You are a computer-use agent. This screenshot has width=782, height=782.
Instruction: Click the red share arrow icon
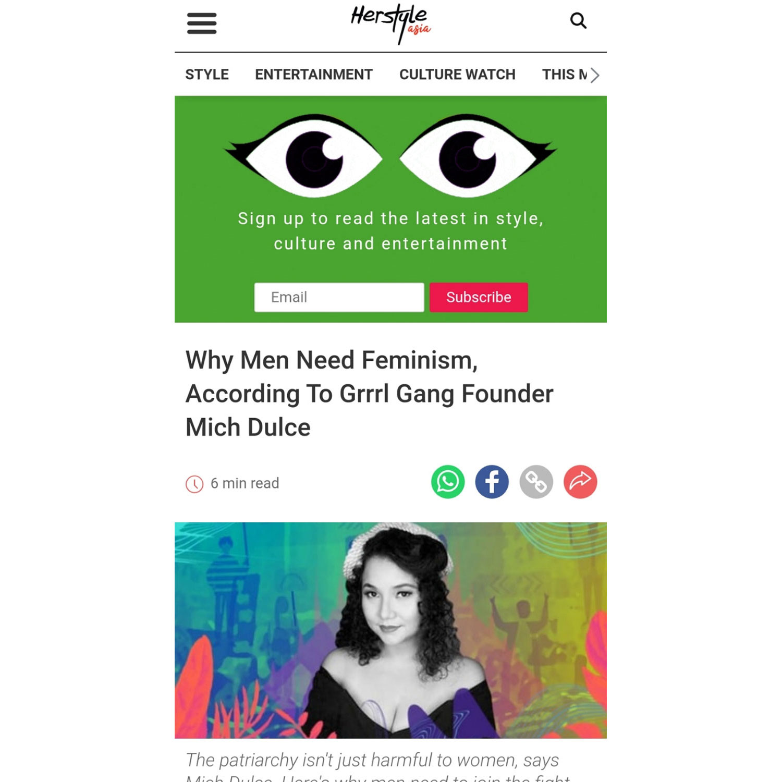click(x=580, y=482)
